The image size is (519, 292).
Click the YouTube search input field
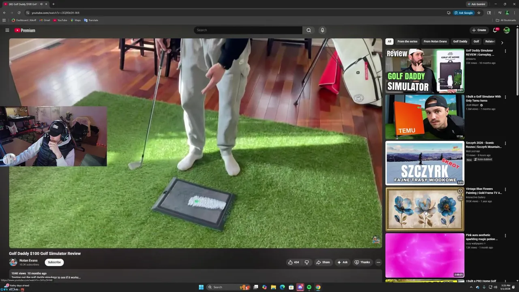[248, 30]
